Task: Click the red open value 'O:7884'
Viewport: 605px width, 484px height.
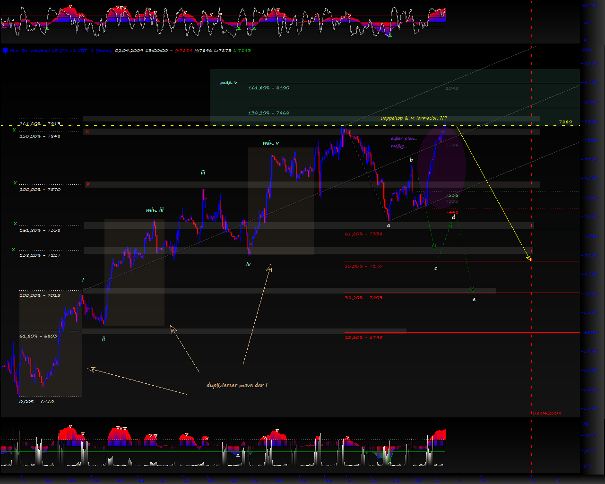Action: tap(184, 50)
